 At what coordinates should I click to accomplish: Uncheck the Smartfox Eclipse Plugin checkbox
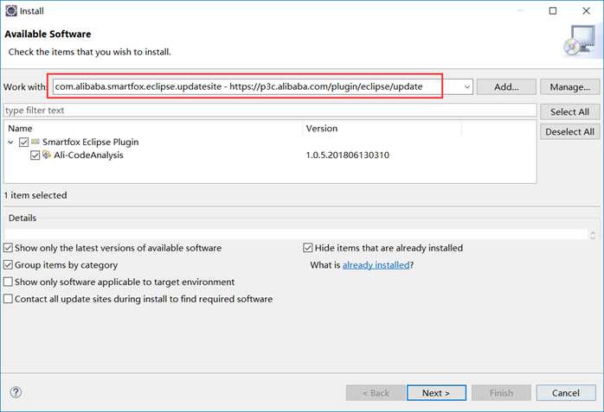pos(23,142)
